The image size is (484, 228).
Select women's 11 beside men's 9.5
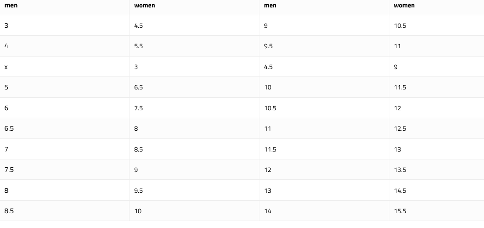click(398, 46)
